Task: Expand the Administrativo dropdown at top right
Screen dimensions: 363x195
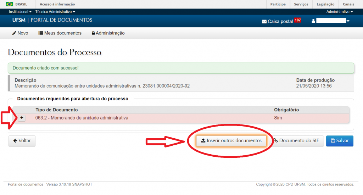Action: [x=339, y=12]
